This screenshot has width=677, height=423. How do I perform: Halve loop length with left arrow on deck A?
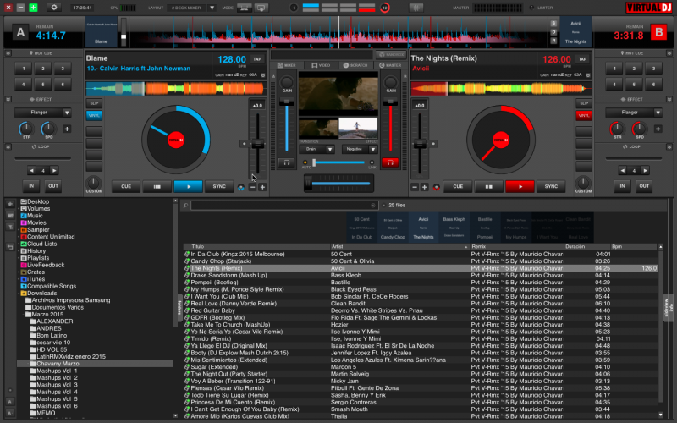click(x=31, y=171)
